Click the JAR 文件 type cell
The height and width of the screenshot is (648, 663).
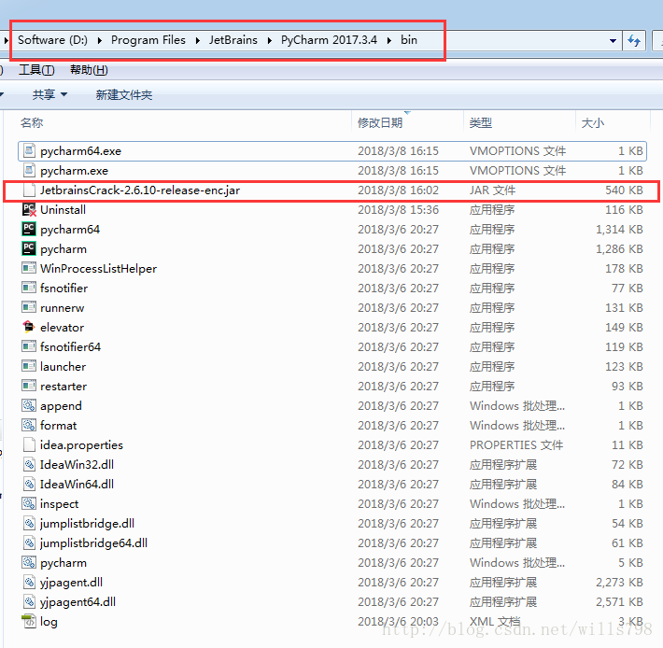(492, 190)
